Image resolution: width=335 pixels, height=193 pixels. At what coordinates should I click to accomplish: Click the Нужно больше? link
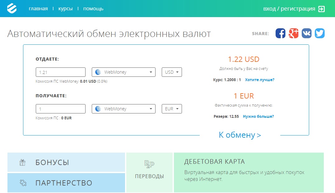tap(258, 117)
